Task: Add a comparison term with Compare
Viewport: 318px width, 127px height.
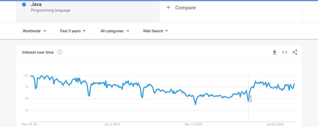Action: click(x=185, y=8)
